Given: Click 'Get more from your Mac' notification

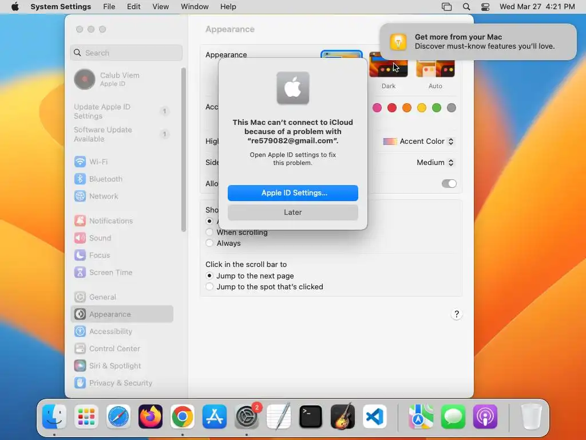Looking at the screenshot, I should pyautogui.click(x=478, y=41).
